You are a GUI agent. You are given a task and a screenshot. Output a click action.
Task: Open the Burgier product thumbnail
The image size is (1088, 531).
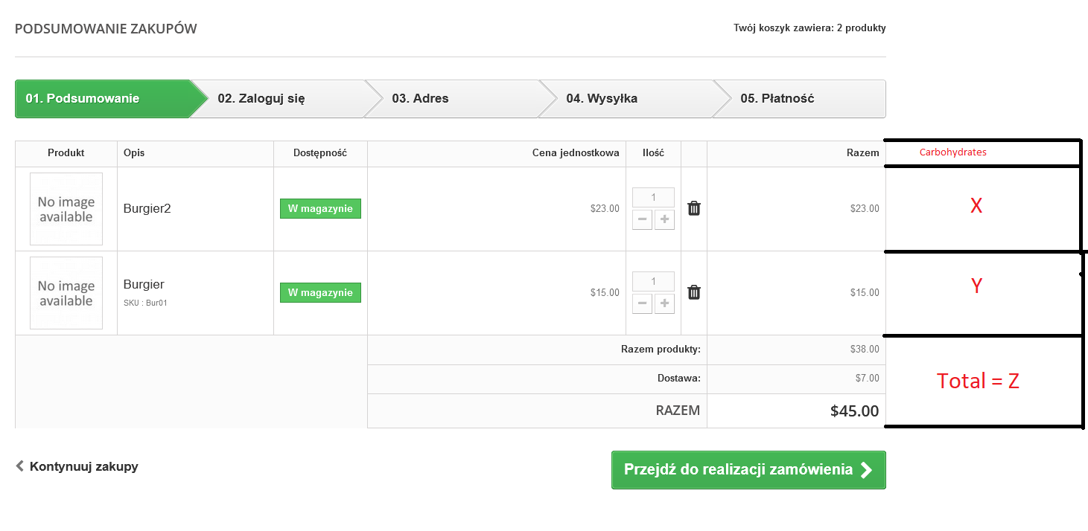pyautogui.click(x=66, y=293)
